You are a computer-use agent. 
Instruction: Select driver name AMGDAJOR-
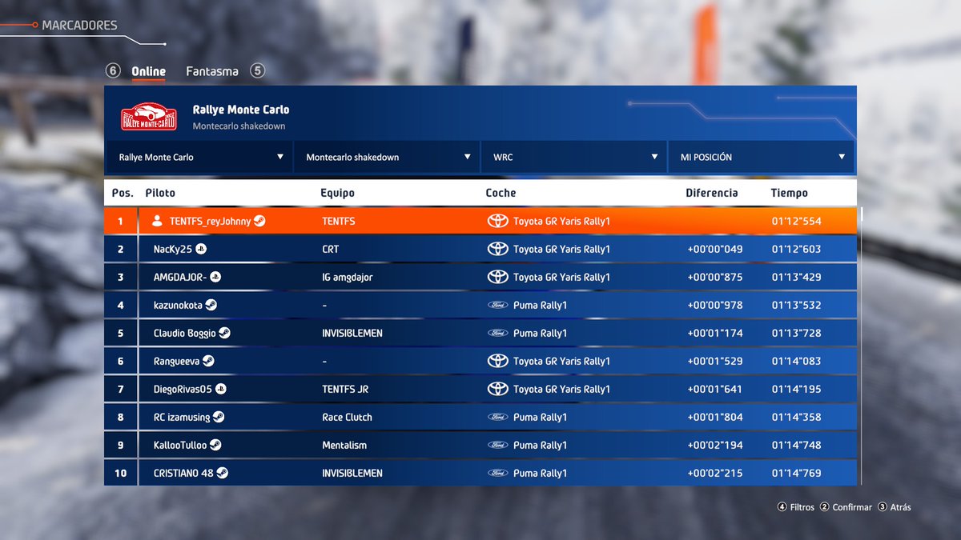pos(180,277)
